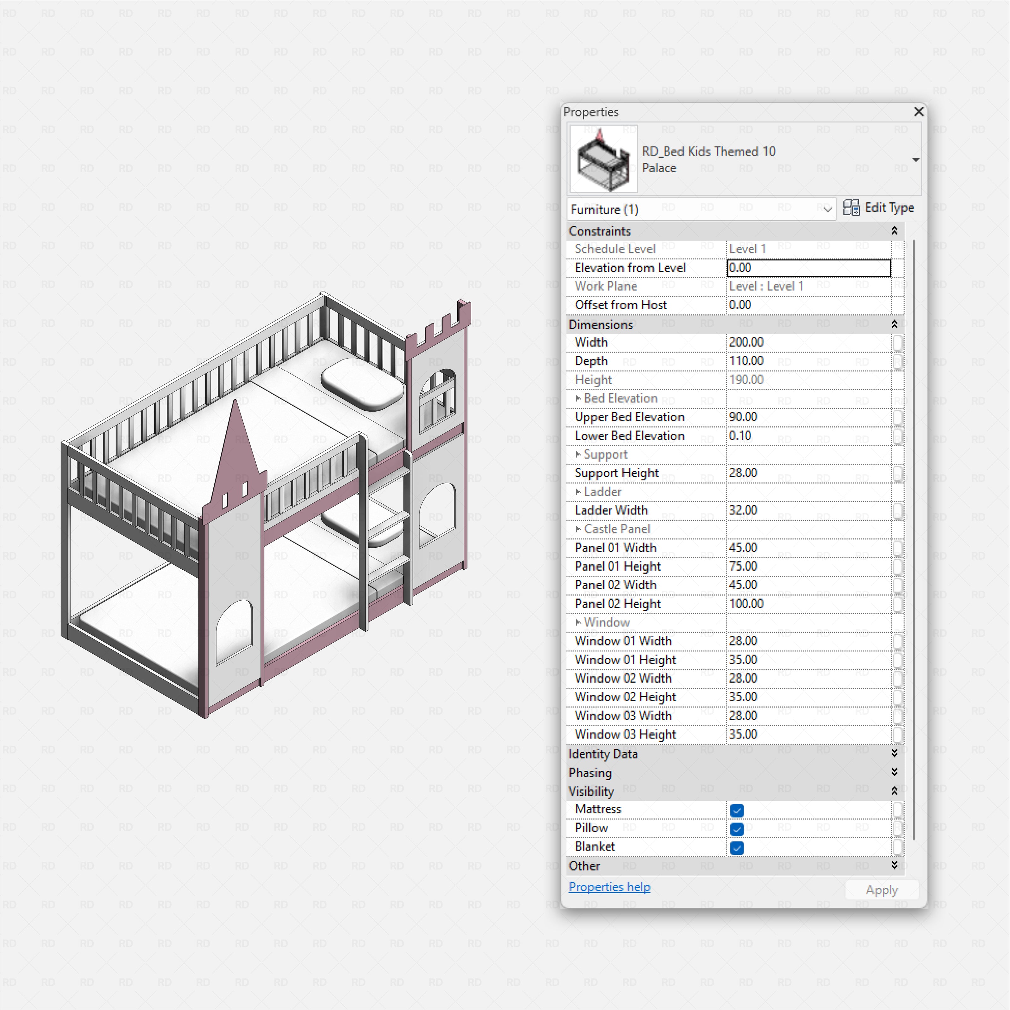Uncheck the Blanket visibility checkbox
Image resolution: width=1010 pixels, height=1010 pixels.
coord(737,848)
